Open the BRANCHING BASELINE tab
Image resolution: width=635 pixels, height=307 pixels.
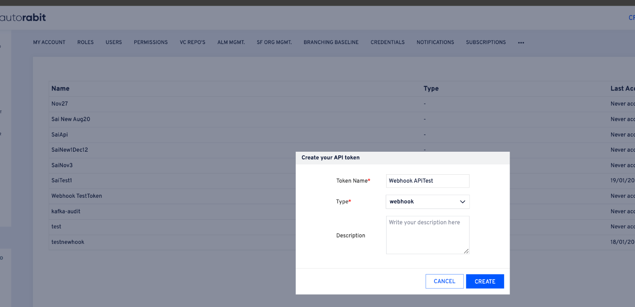click(331, 42)
